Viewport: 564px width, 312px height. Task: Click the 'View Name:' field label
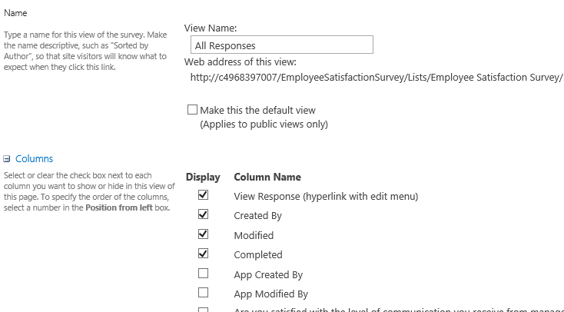coord(211,28)
